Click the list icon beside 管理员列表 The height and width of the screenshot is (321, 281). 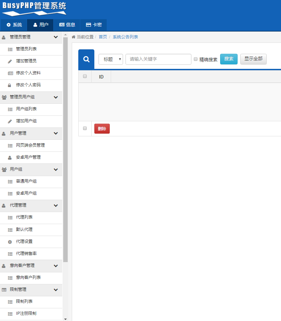[x=10, y=49]
